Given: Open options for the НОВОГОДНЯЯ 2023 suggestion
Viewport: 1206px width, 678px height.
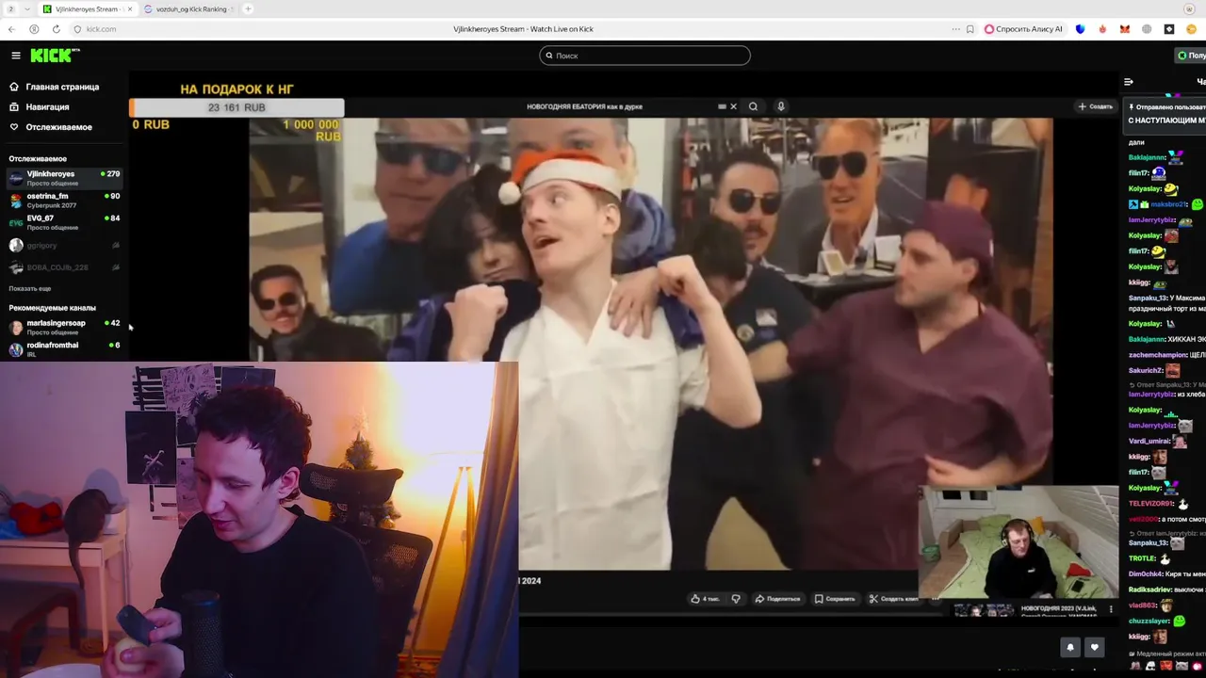Looking at the screenshot, I should pos(1111,609).
